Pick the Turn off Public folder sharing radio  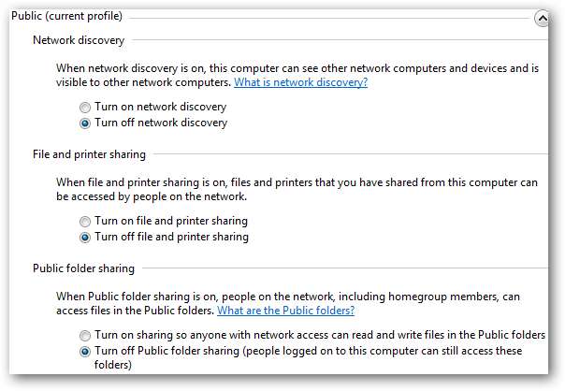(x=86, y=352)
